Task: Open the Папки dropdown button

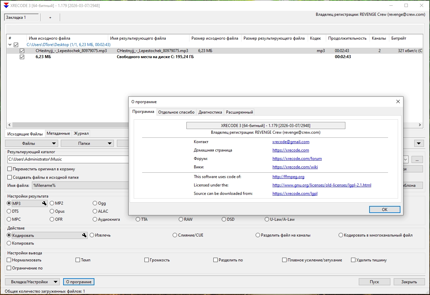Action: click(x=87, y=143)
